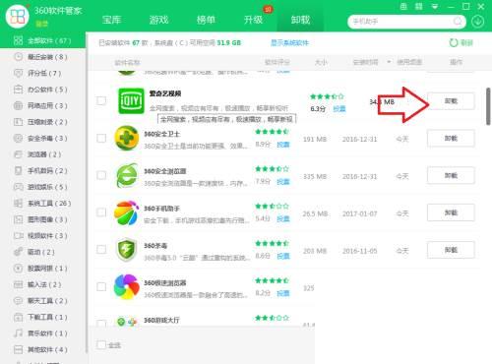Click the 360手机助手 app icon

(x=127, y=212)
